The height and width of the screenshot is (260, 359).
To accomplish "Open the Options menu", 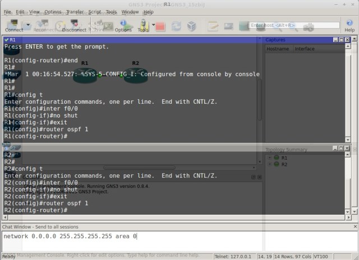I will point(53,12).
